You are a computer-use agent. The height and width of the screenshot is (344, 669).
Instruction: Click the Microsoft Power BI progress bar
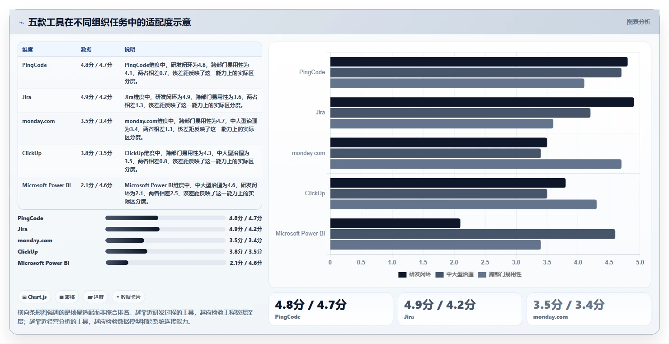tap(165, 263)
